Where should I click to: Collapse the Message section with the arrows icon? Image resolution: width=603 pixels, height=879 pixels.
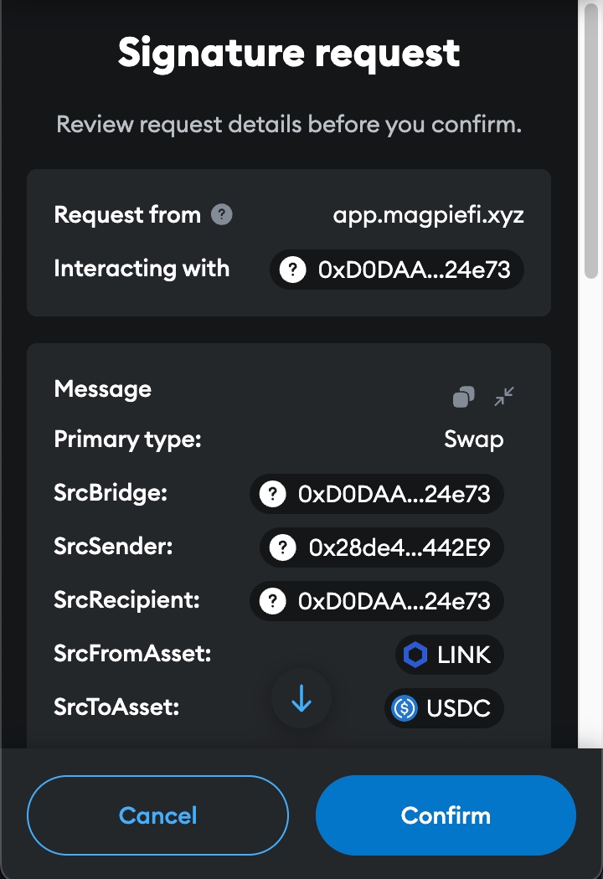(504, 396)
